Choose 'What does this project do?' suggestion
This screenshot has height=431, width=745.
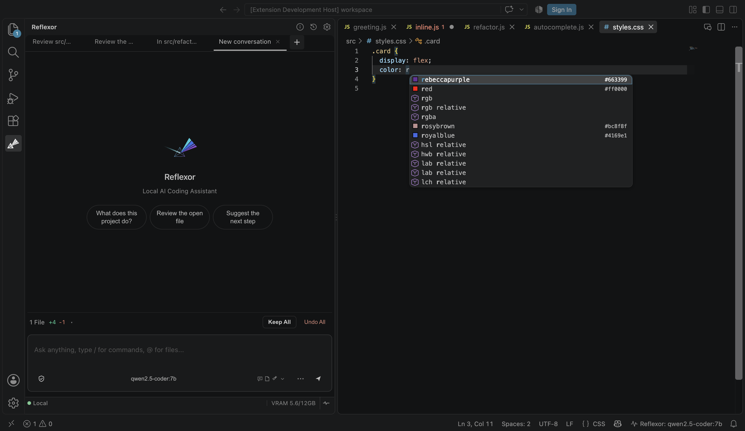click(116, 217)
